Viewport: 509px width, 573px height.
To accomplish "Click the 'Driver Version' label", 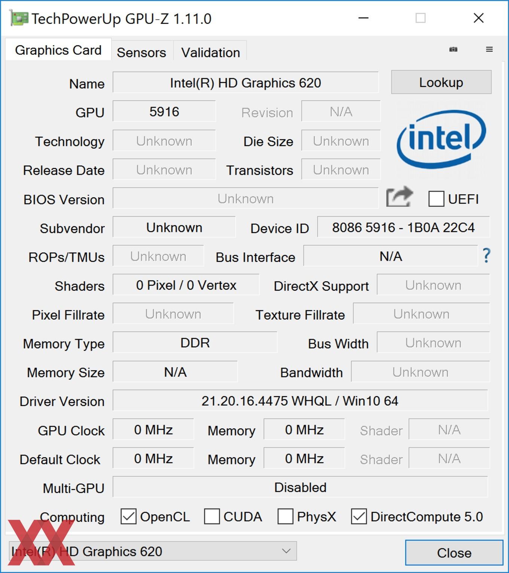I will pyautogui.click(x=62, y=401).
